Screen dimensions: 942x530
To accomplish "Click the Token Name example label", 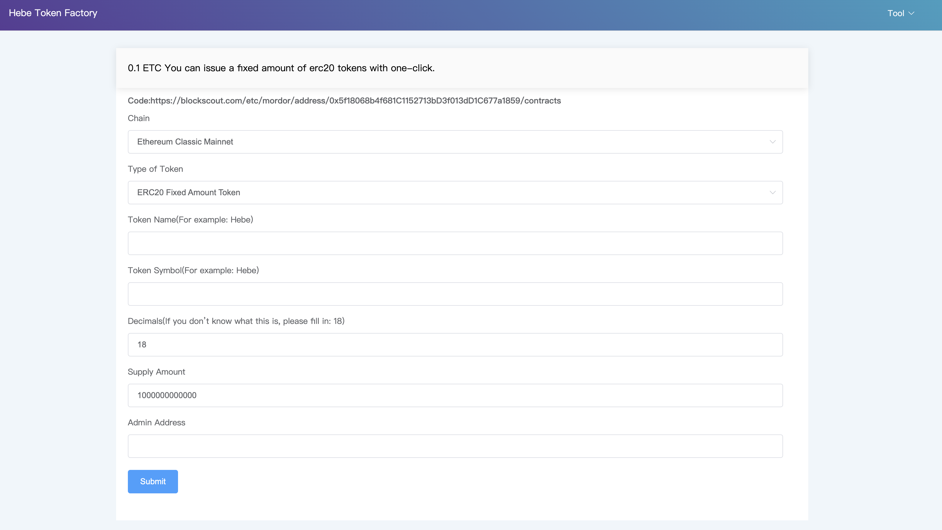I will point(190,220).
